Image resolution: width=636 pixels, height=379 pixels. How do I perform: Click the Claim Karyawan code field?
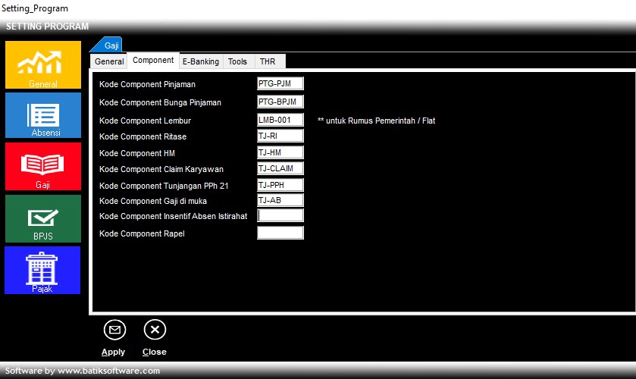(x=280, y=168)
